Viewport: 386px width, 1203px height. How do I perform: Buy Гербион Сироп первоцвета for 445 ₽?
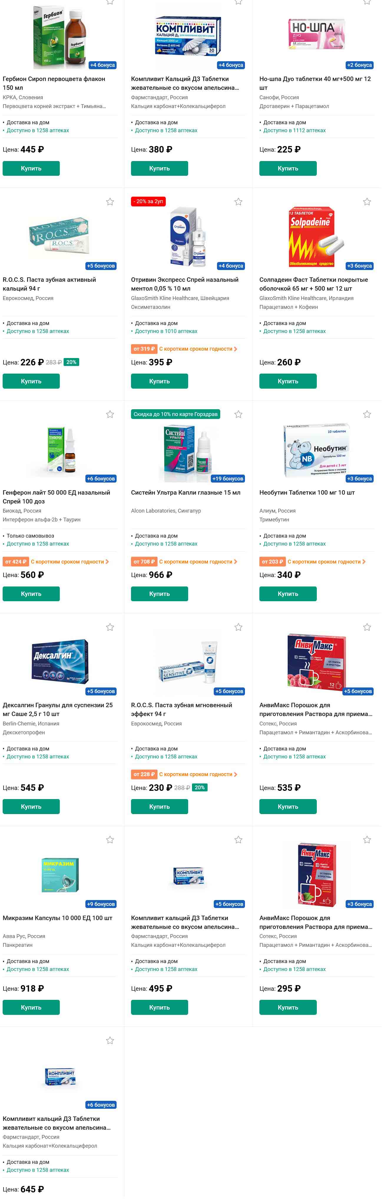31,169
